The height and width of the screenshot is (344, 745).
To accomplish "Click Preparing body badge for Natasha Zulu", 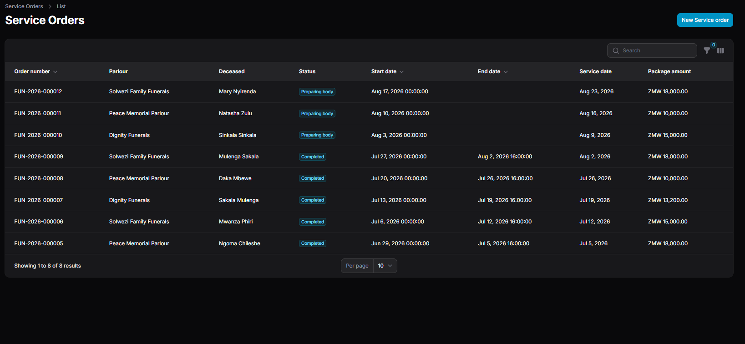I will (x=317, y=114).
